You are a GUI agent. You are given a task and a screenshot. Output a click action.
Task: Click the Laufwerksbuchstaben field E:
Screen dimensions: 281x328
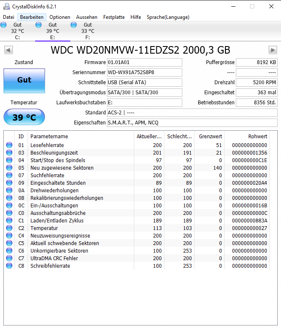point(144,103)
